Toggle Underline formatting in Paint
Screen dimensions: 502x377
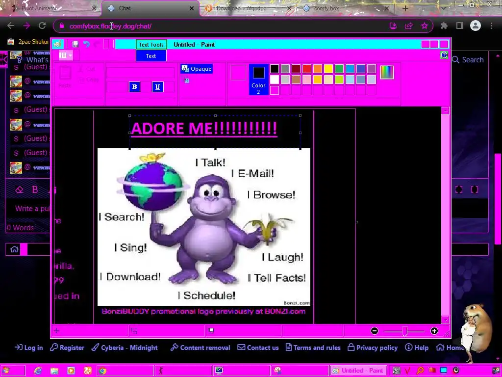pyautogui.click(x=157, y=86)
